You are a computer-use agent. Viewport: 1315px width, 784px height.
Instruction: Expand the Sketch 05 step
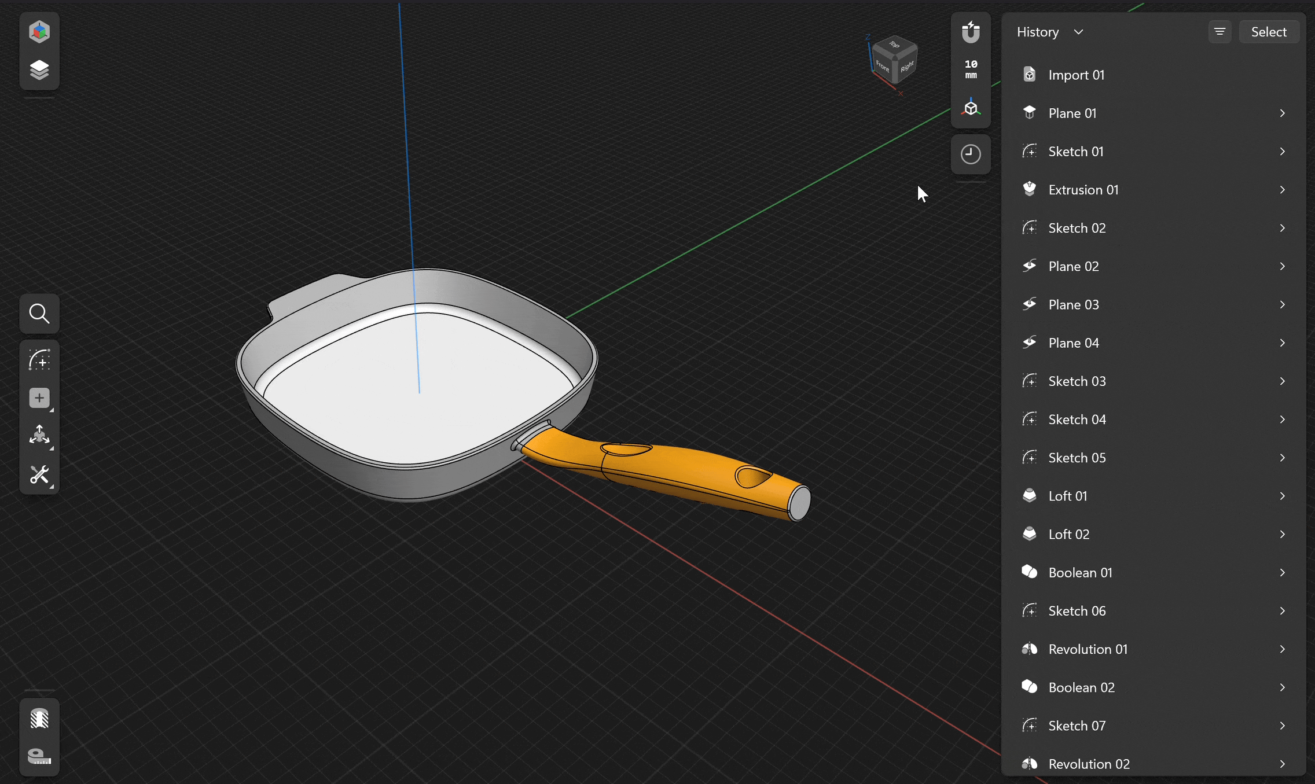pos(1283,458)
